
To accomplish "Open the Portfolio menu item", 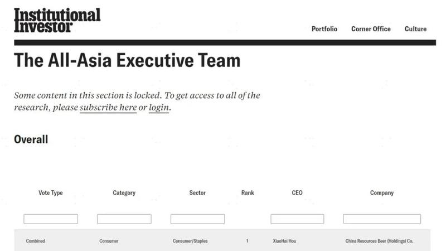I will [324, 29].
